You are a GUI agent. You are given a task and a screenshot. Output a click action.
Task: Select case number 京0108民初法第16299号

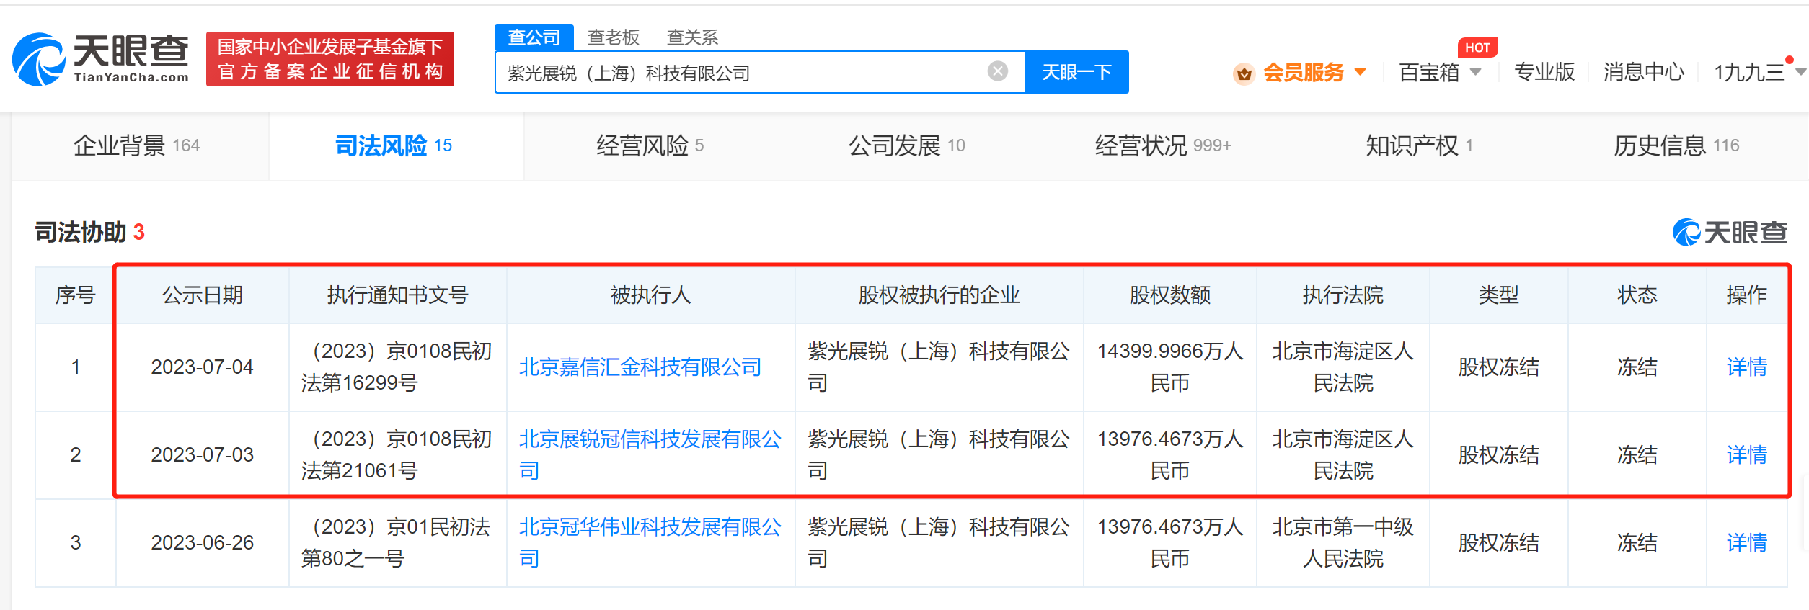[x=397, y=367]
